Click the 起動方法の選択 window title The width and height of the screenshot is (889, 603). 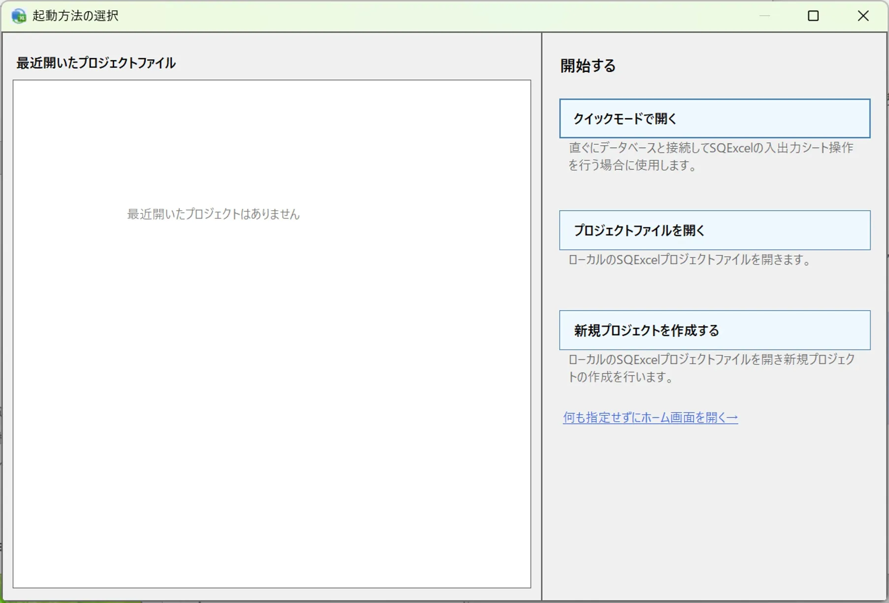[75, 16]
